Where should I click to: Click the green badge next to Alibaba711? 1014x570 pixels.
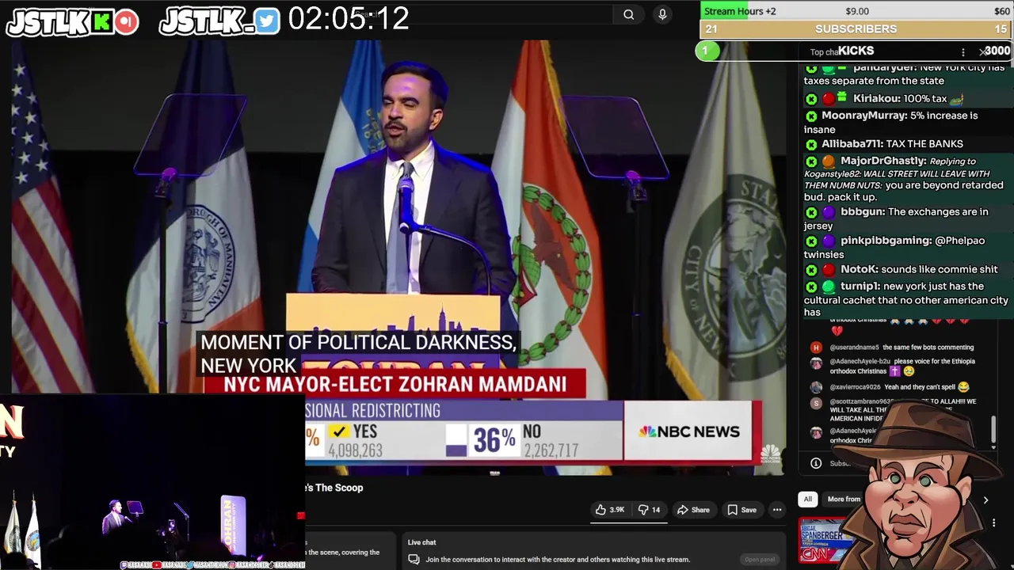[x=811, y=144]
